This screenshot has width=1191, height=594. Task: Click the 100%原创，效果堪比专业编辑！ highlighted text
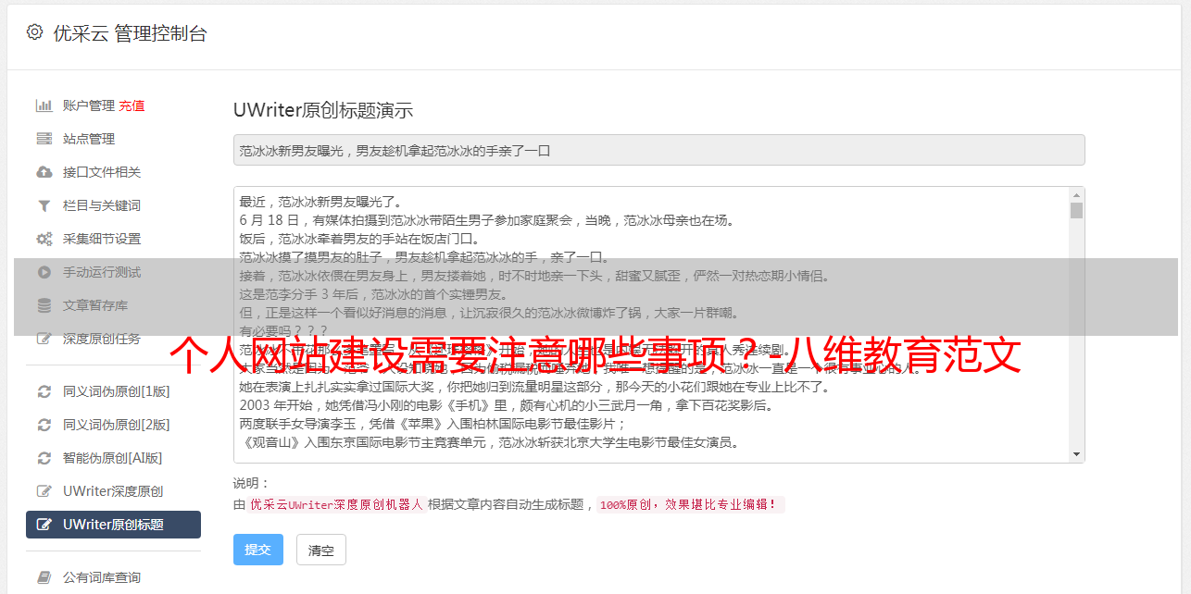tap(690, 505)
